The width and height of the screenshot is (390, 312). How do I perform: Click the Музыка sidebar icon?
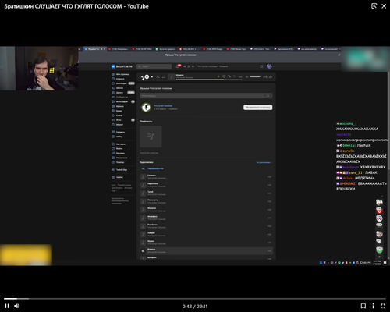[x=113, y=106]
